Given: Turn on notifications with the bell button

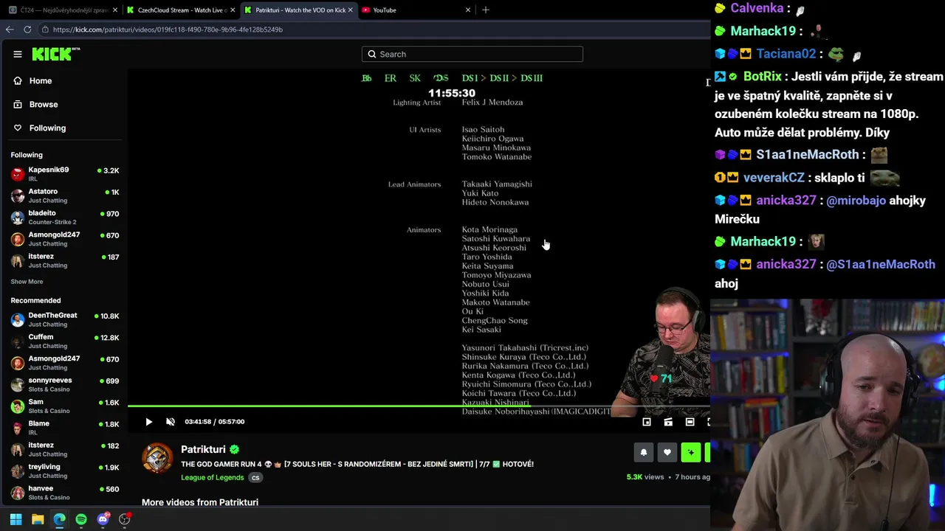Looking at the screenshot, I should [644, 452].
